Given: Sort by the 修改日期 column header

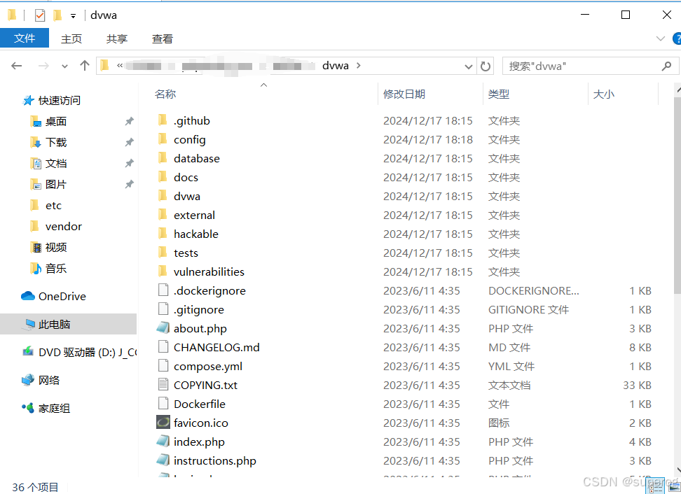Looking at the screenshot, I should pos(404,94).
